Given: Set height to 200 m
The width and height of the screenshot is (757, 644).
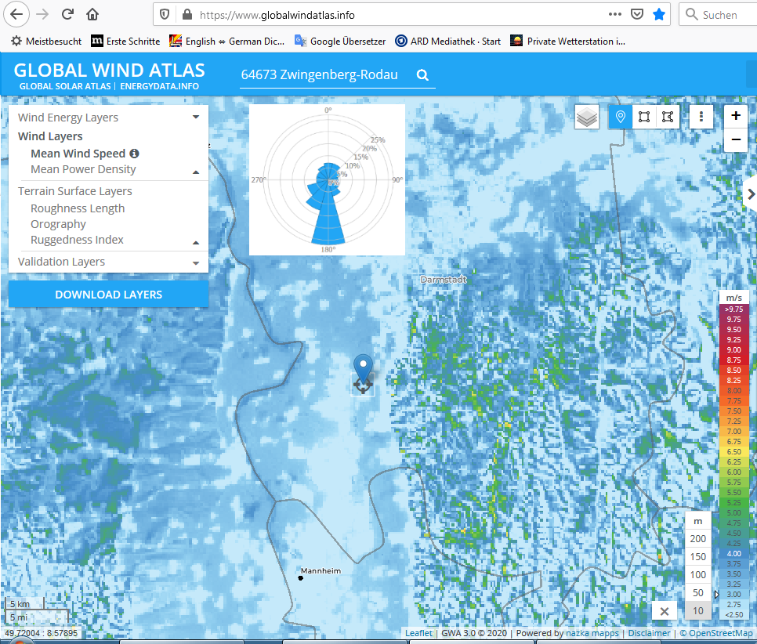Looking at the screenshot, I should [x=697, y=539].
